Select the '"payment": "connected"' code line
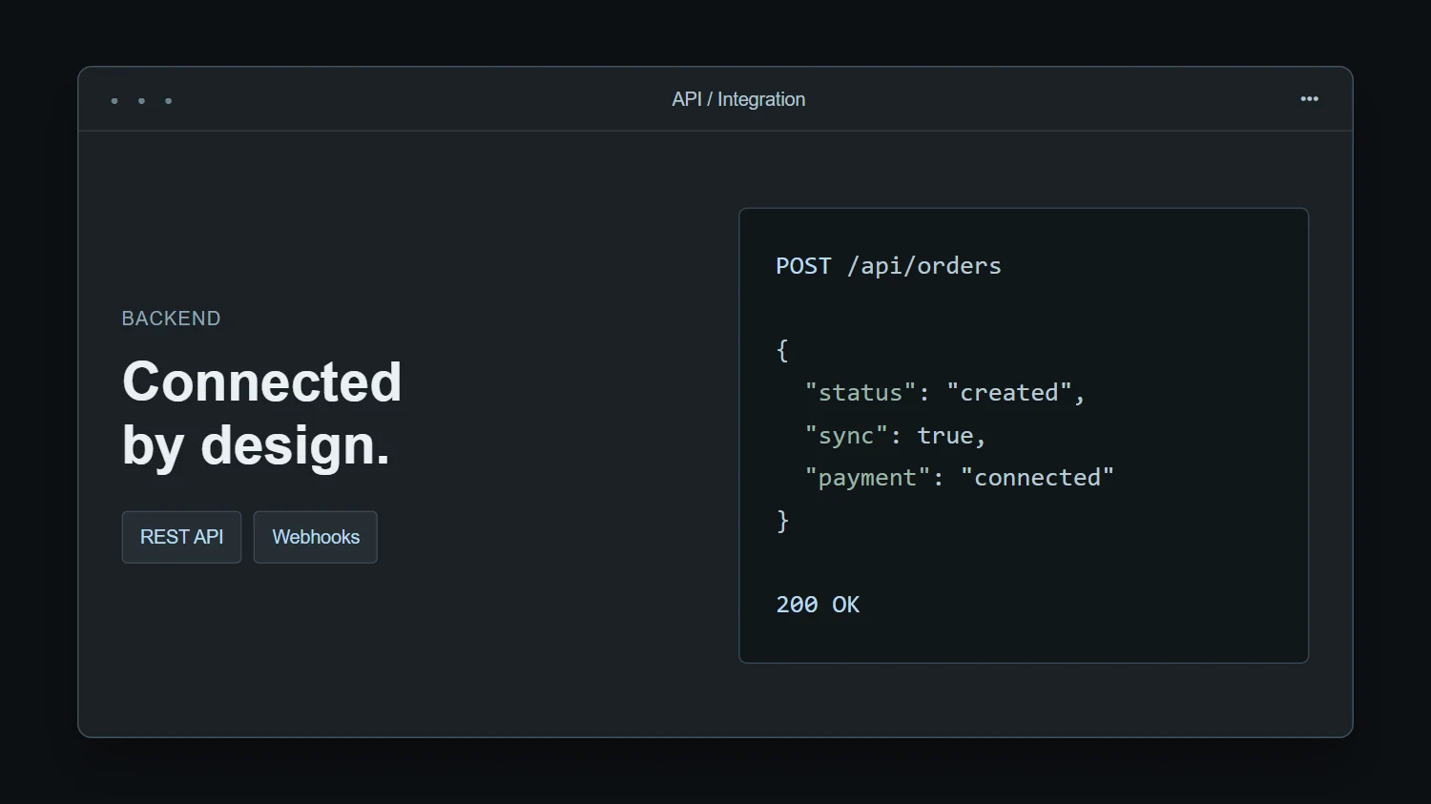The width and height of the screenshot is (1431, 804). (x=959, y=478)
